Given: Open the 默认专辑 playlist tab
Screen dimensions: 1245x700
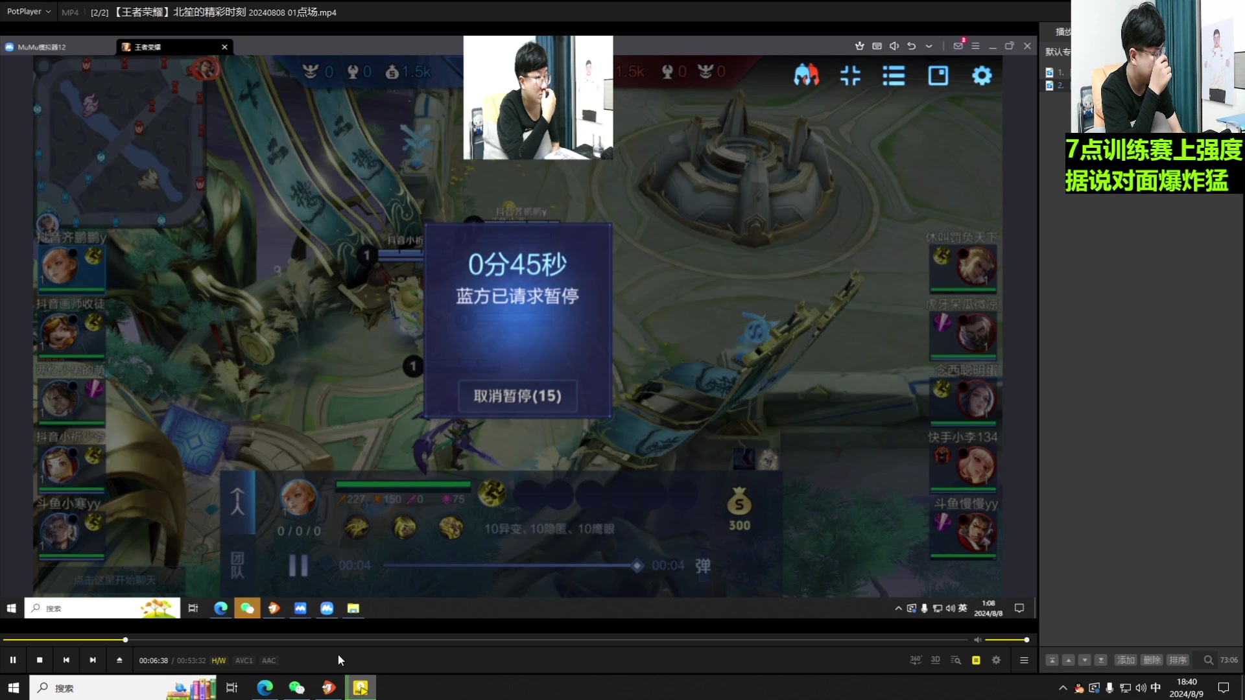Looking at the screenshot, I should click(x=1058, y=52).
